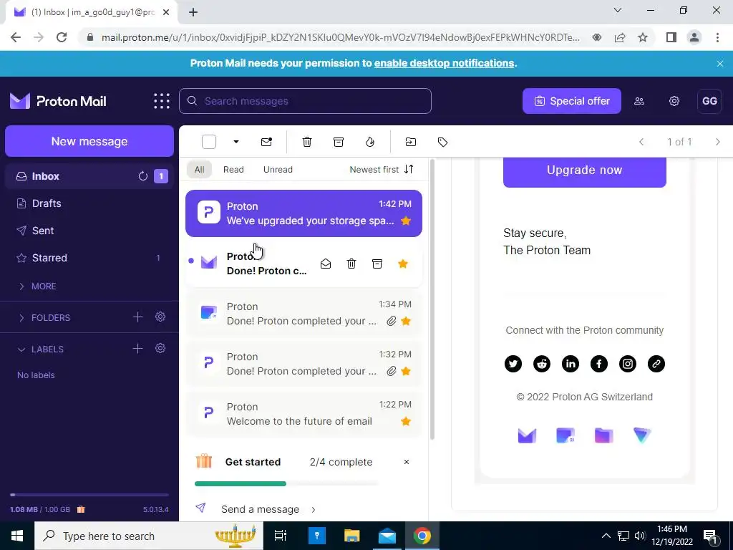Image resolution: width=733 pixels, height=550 pixels.
Task: Click the mark as unread toolbar icon
Action: pos(266,142)
